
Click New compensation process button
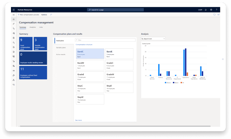(29, 15)
